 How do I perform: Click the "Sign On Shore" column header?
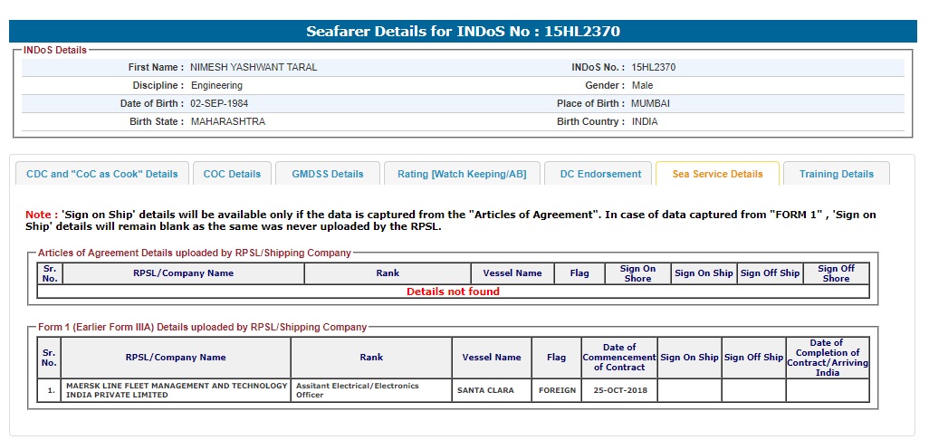point(637,273)
